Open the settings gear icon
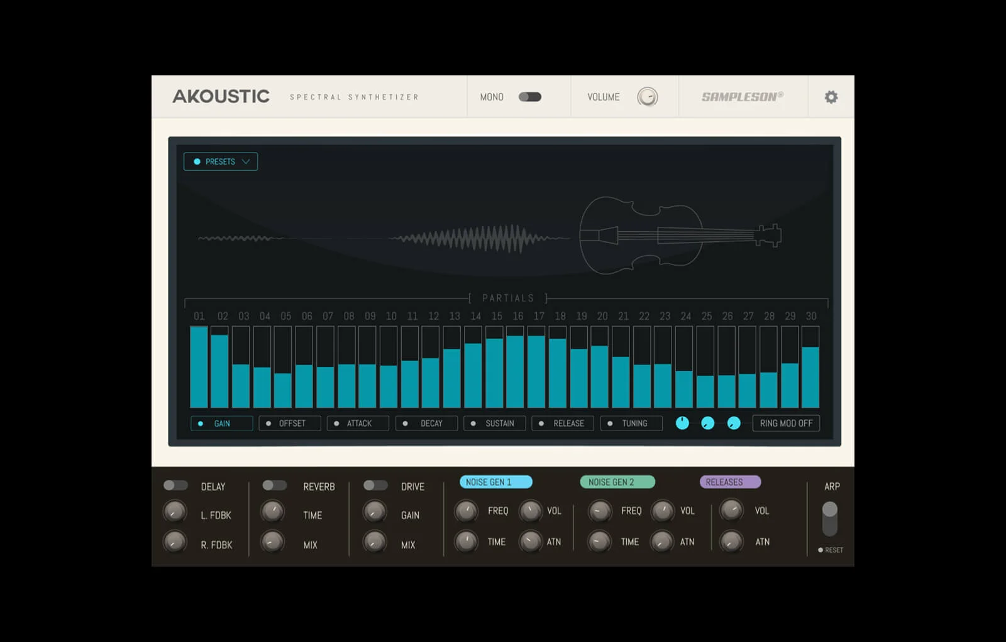 tap(831, 97)
